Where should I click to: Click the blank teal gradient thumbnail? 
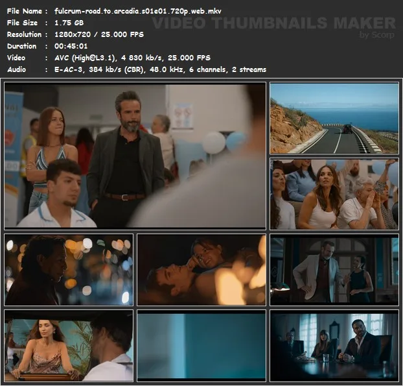point(201,345)
